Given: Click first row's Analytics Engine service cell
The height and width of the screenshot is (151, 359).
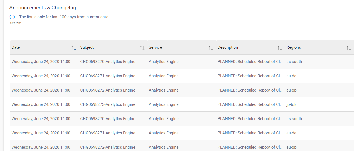Looking at the screenshot, I should [164, 62].
